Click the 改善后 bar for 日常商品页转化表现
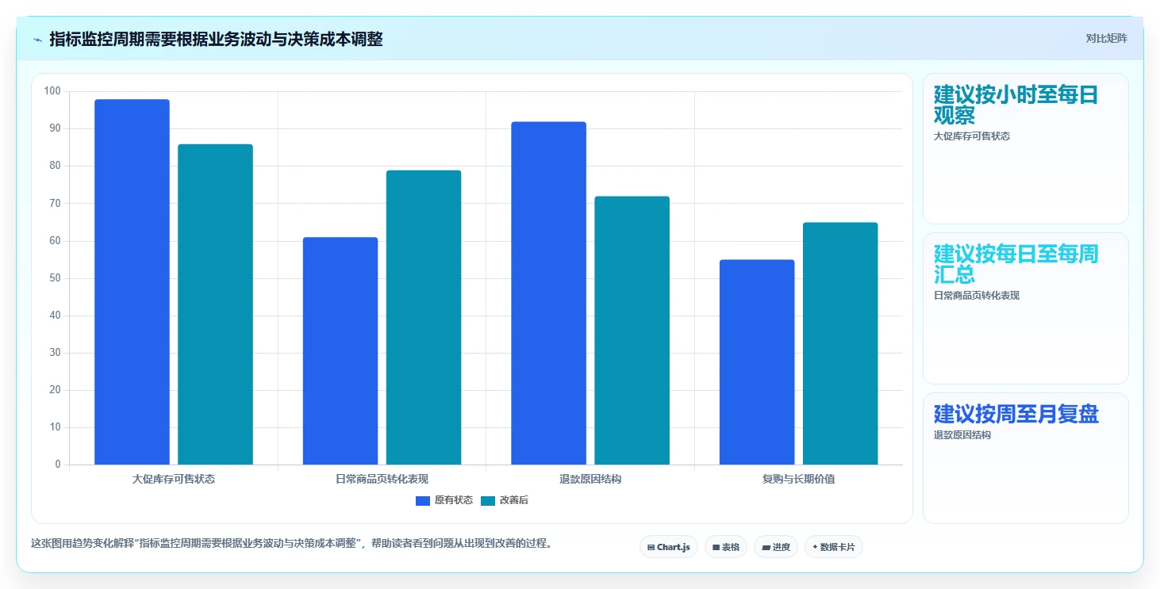The width and height of the screenshot is (1160, 589). pyautogui.click(x=424, y=317)
